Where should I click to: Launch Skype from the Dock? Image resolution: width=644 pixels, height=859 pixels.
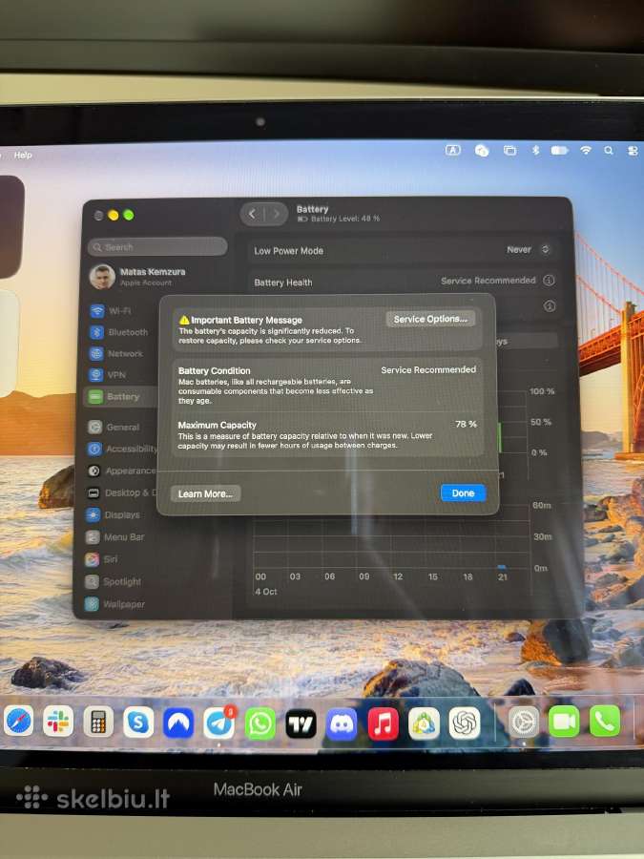(x=138, y=723)
